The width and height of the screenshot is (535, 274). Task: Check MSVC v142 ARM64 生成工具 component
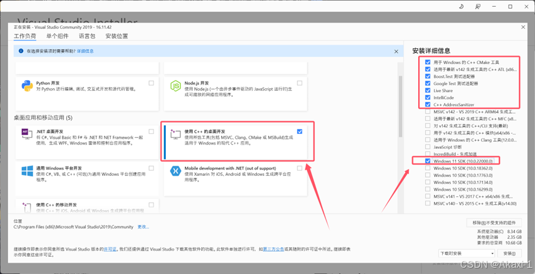click(x=428, y=112)
